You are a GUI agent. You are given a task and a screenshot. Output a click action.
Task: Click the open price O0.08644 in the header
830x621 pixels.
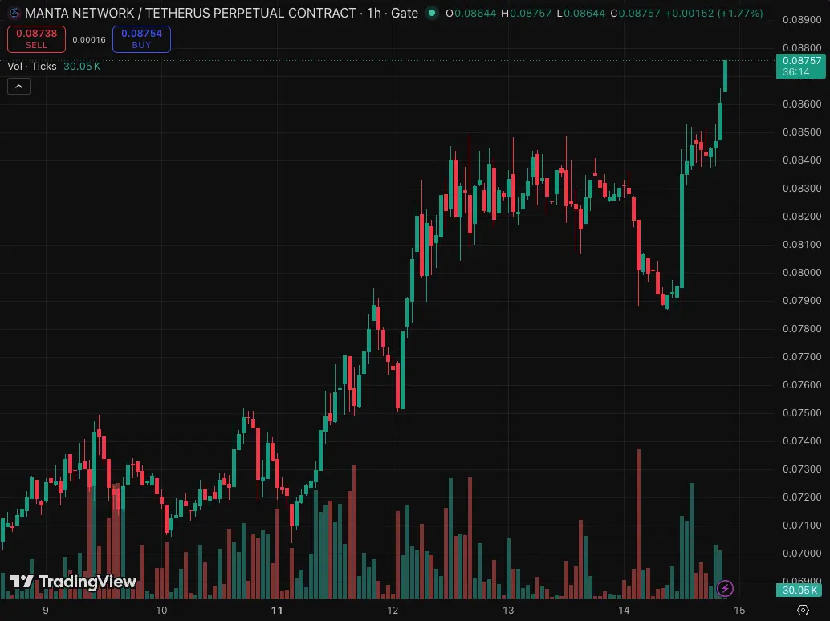pyautogui.click(x=470, y=13)
